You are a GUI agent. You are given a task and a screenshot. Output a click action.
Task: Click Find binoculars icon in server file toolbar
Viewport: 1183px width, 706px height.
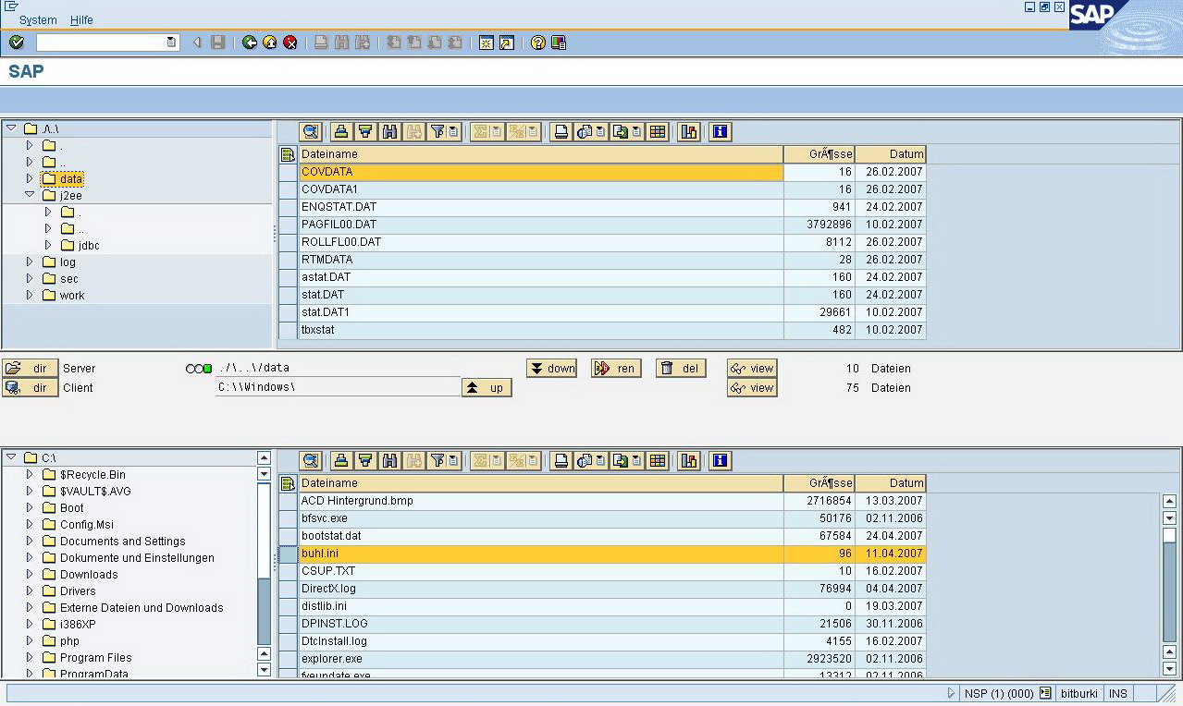389,132
